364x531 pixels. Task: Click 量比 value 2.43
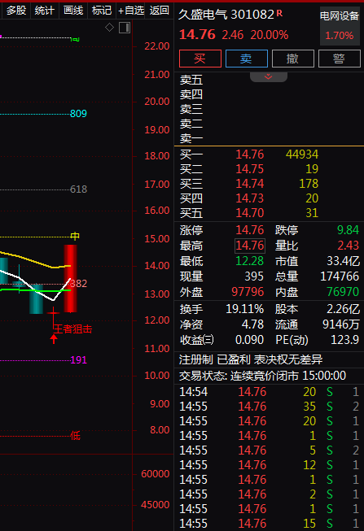click(348, 246)
